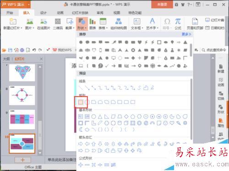
Task: Switch to the 动画 ribbon tab
Action: click(x=60, y=13)
